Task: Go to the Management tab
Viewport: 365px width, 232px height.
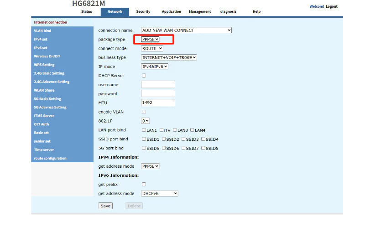Action: (200, 12)
